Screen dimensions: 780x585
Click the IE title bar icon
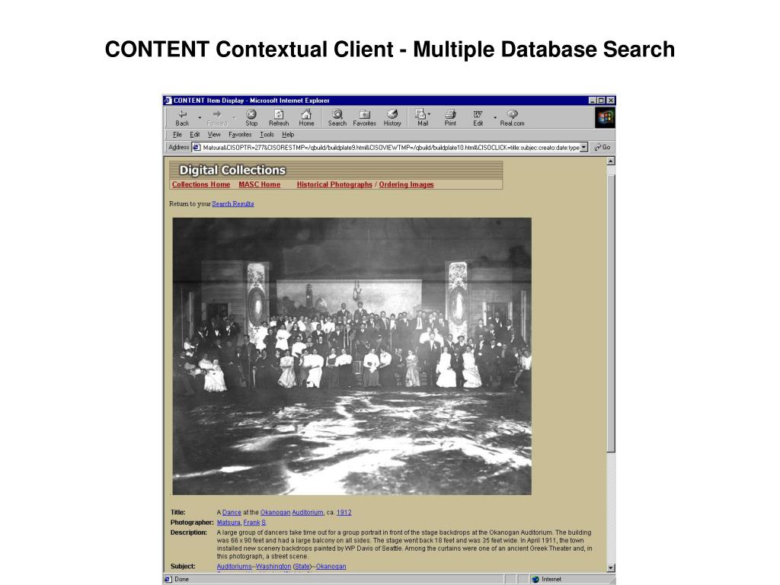(168, 101)
